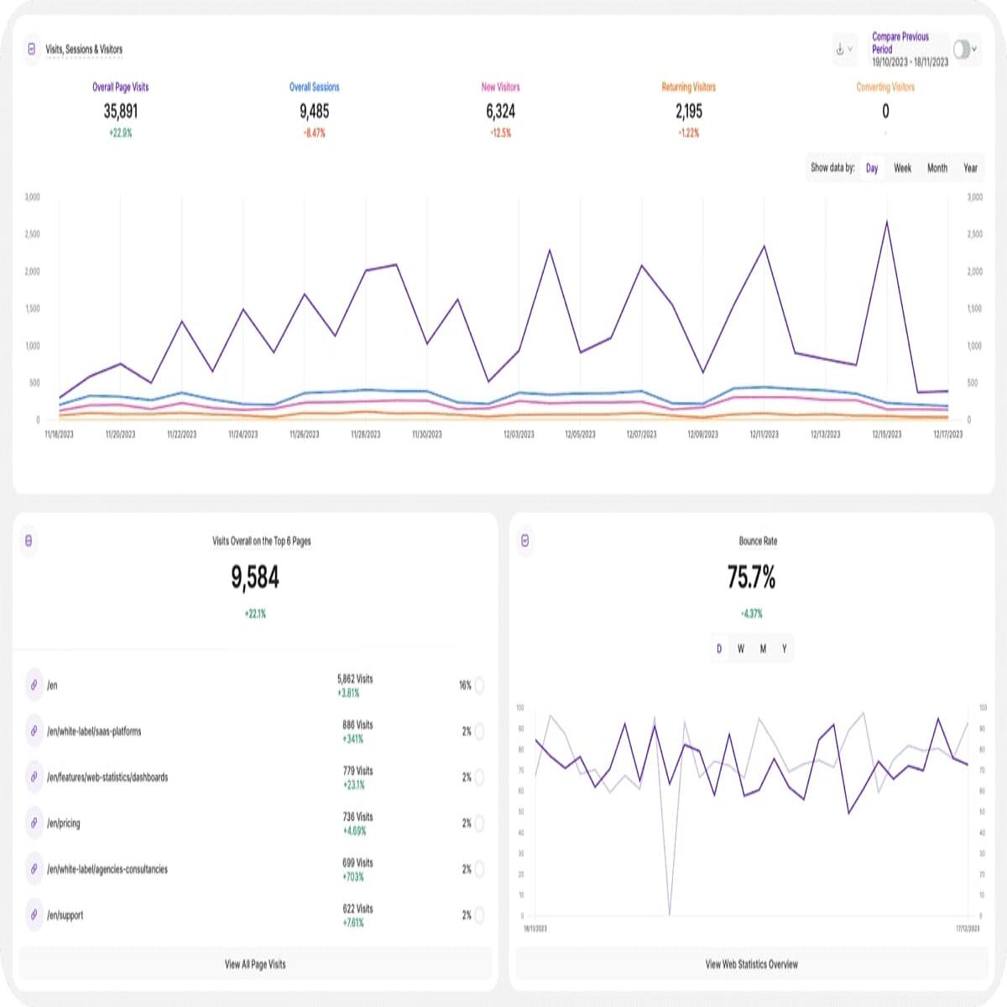Select the circle toggle on /en row
Image resolution: width=1007 pixels, height=1007 pixels.
(479, 686)
